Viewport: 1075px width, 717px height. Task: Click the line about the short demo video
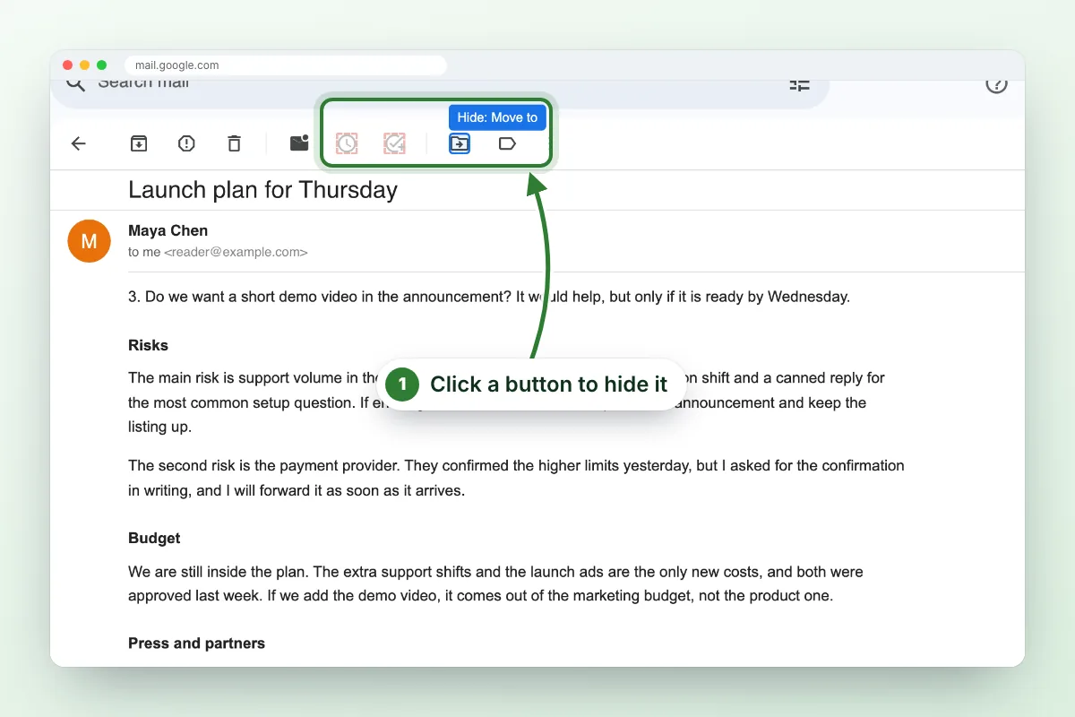click(488, 297)
